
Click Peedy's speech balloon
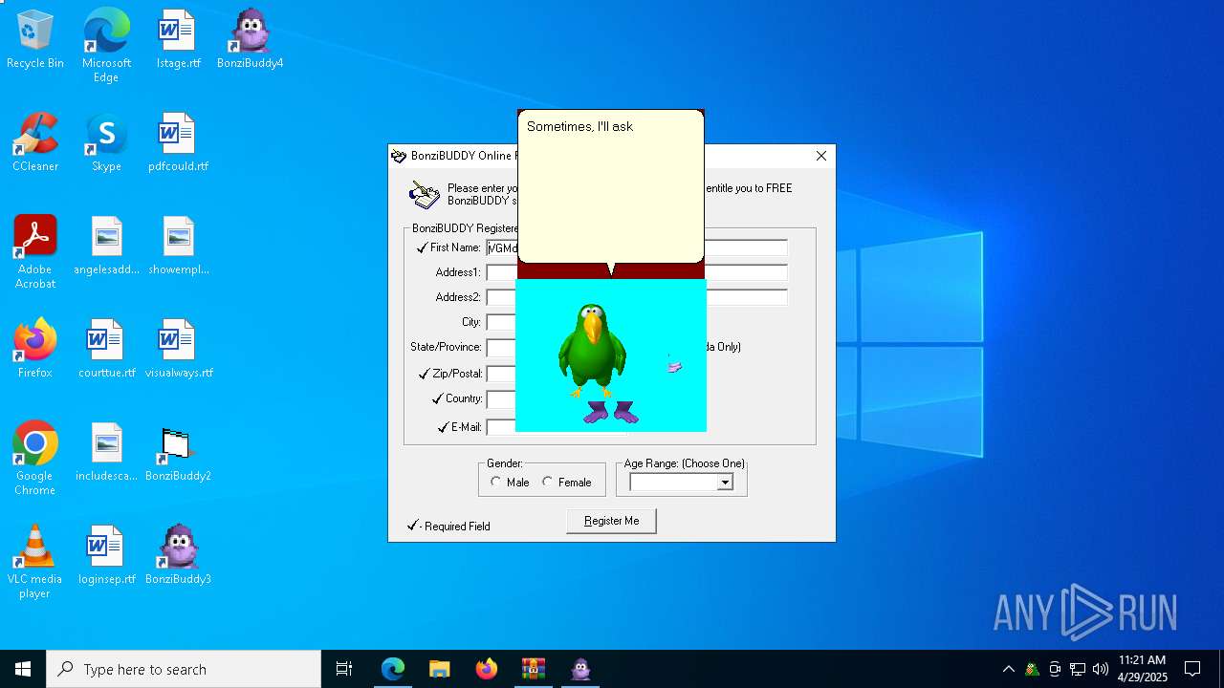pos(611,185)
